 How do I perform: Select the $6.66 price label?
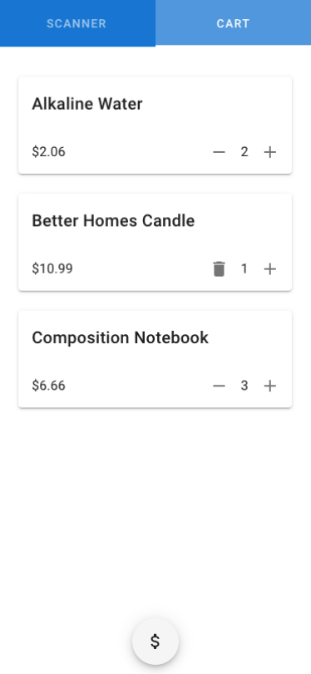pyautogui.click(x=48, y=386)
